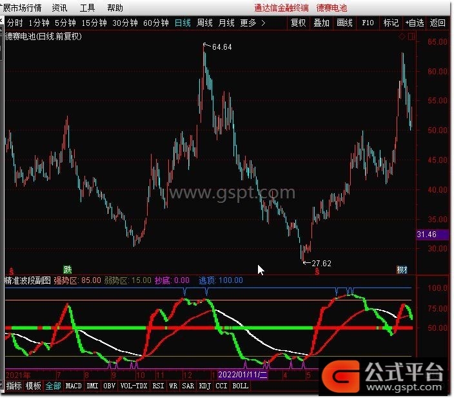Switch indicator to WR

[x=173, y=386]
